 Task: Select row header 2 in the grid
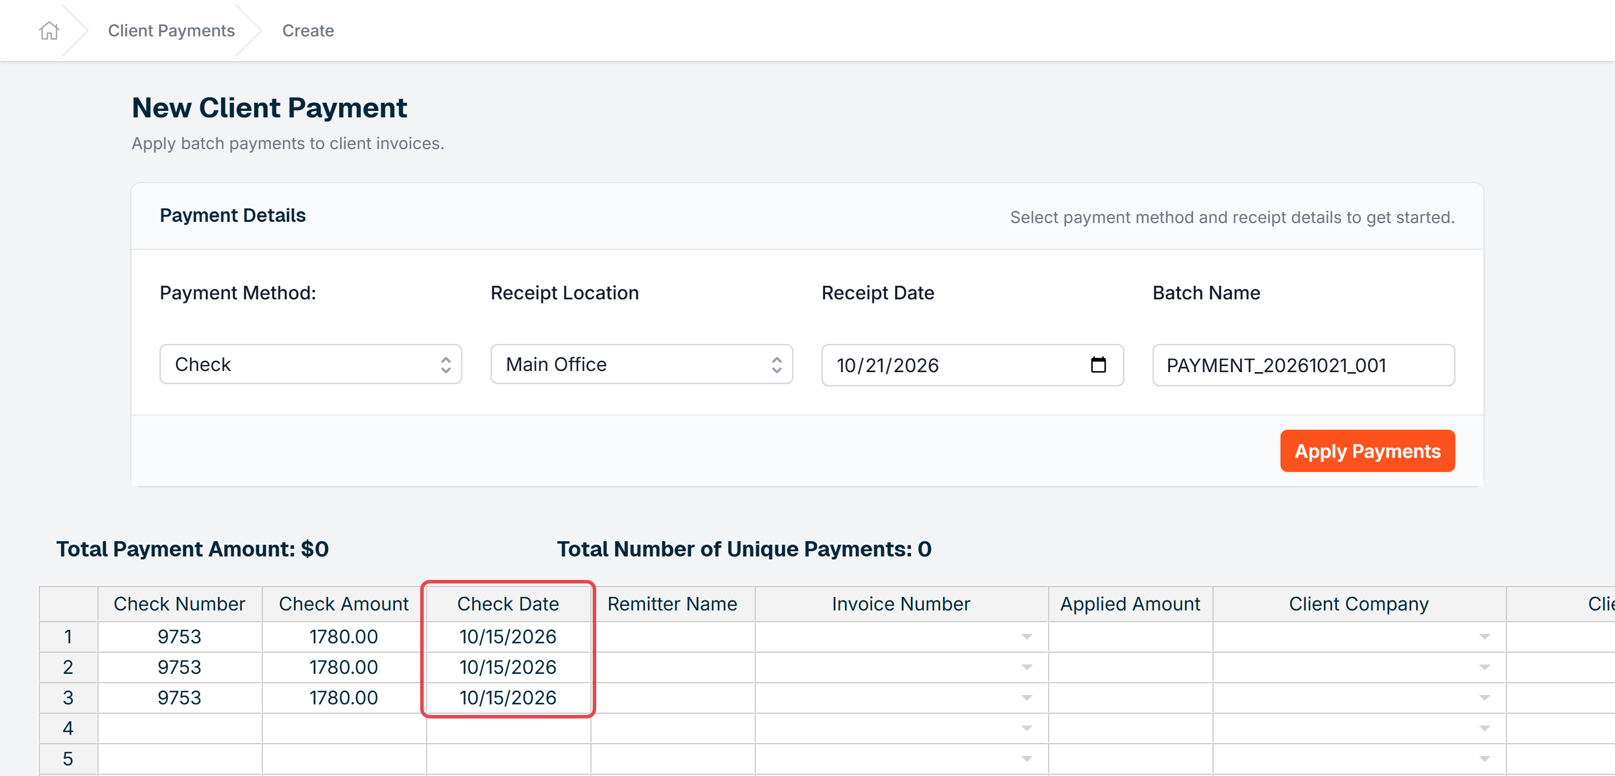68,667
